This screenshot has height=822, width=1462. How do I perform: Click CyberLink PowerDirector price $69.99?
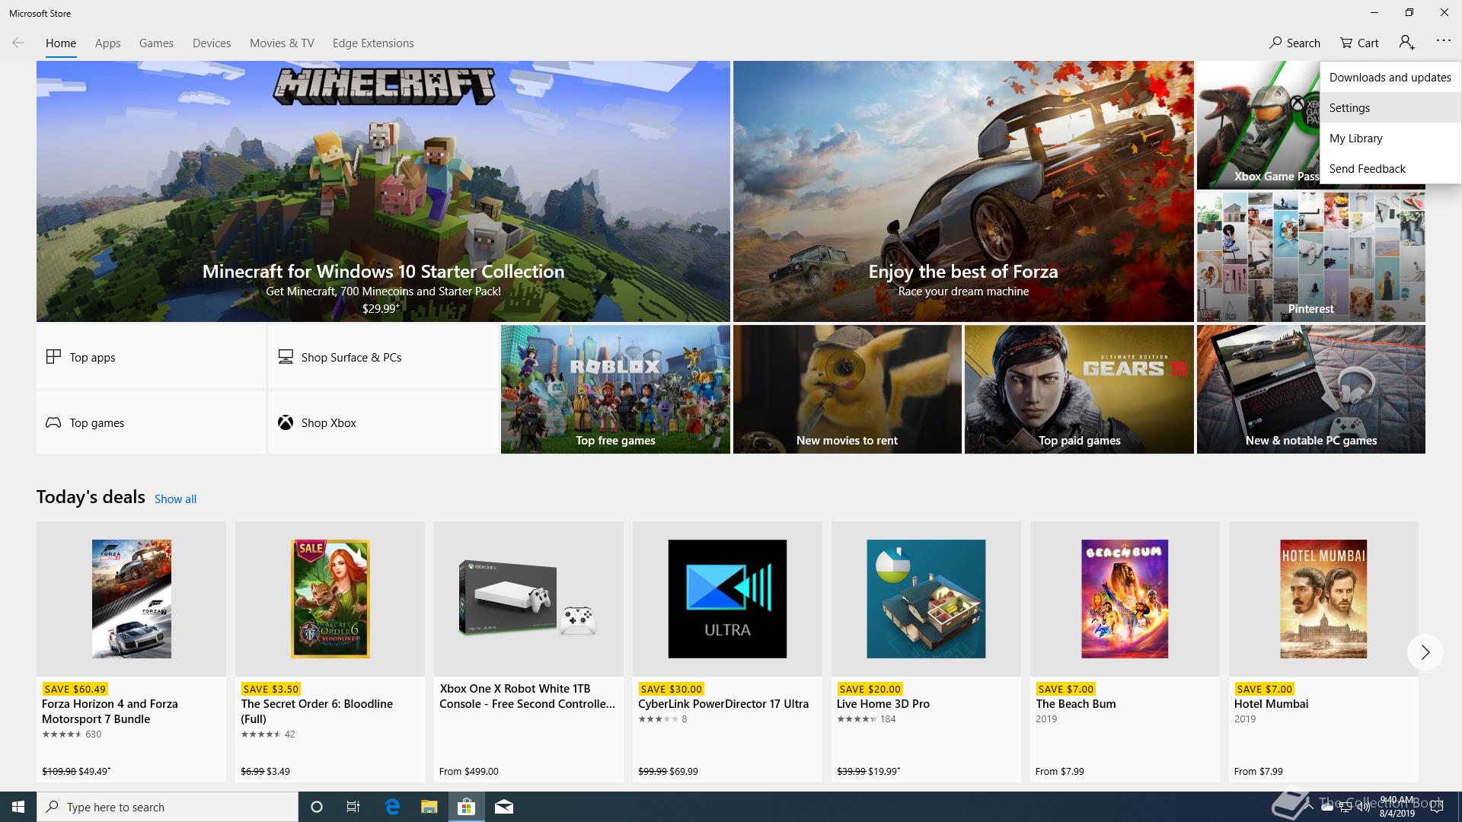684,771
